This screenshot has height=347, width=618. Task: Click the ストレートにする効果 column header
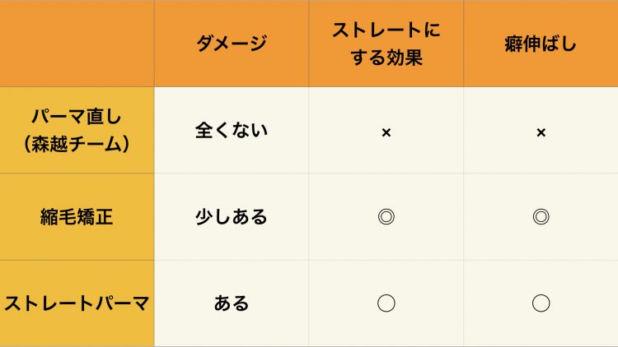point(386,44)
